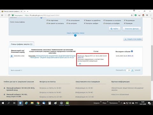
Task: Open Camtasia from the taskbar
Action: 67,103
